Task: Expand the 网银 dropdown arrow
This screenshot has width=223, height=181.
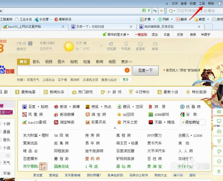Action: (172, 19)
